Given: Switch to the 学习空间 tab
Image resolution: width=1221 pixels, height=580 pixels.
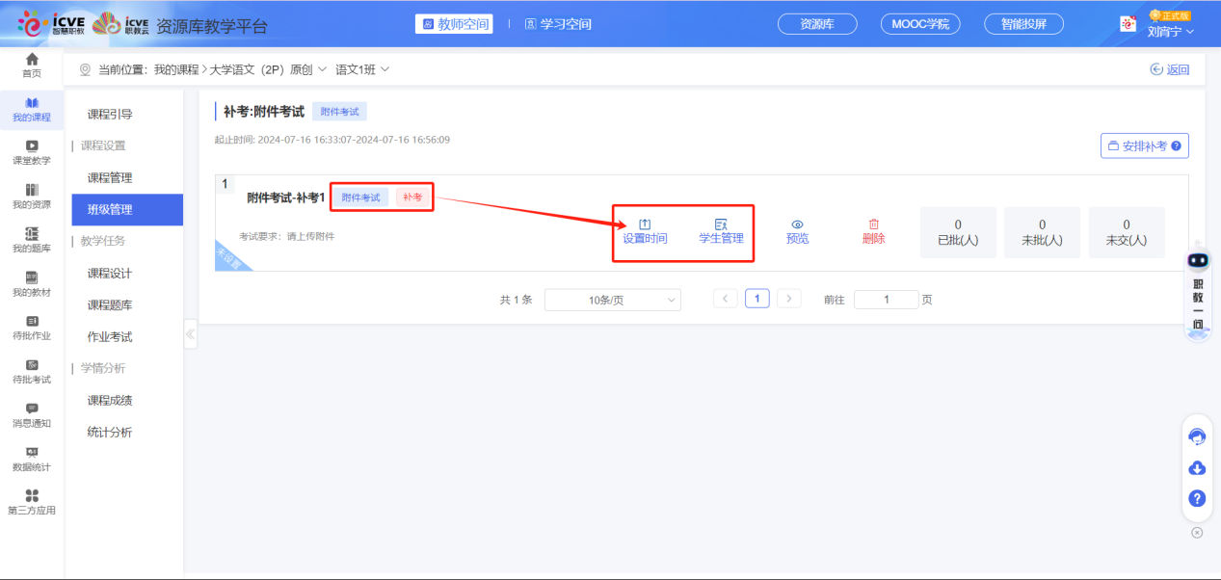Looking at the screenshot, I should point(558,24).
